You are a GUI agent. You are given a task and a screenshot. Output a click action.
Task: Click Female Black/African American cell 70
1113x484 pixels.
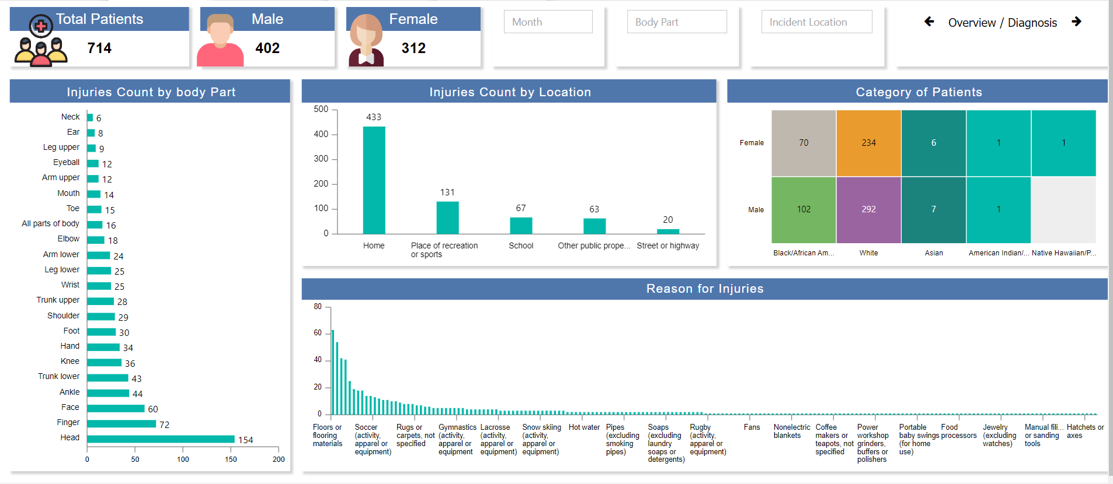pyautogui.click(x=804, y=143)
